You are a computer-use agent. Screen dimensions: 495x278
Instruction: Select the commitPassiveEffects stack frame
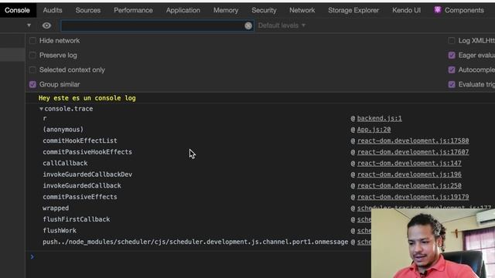coord(80,197)
